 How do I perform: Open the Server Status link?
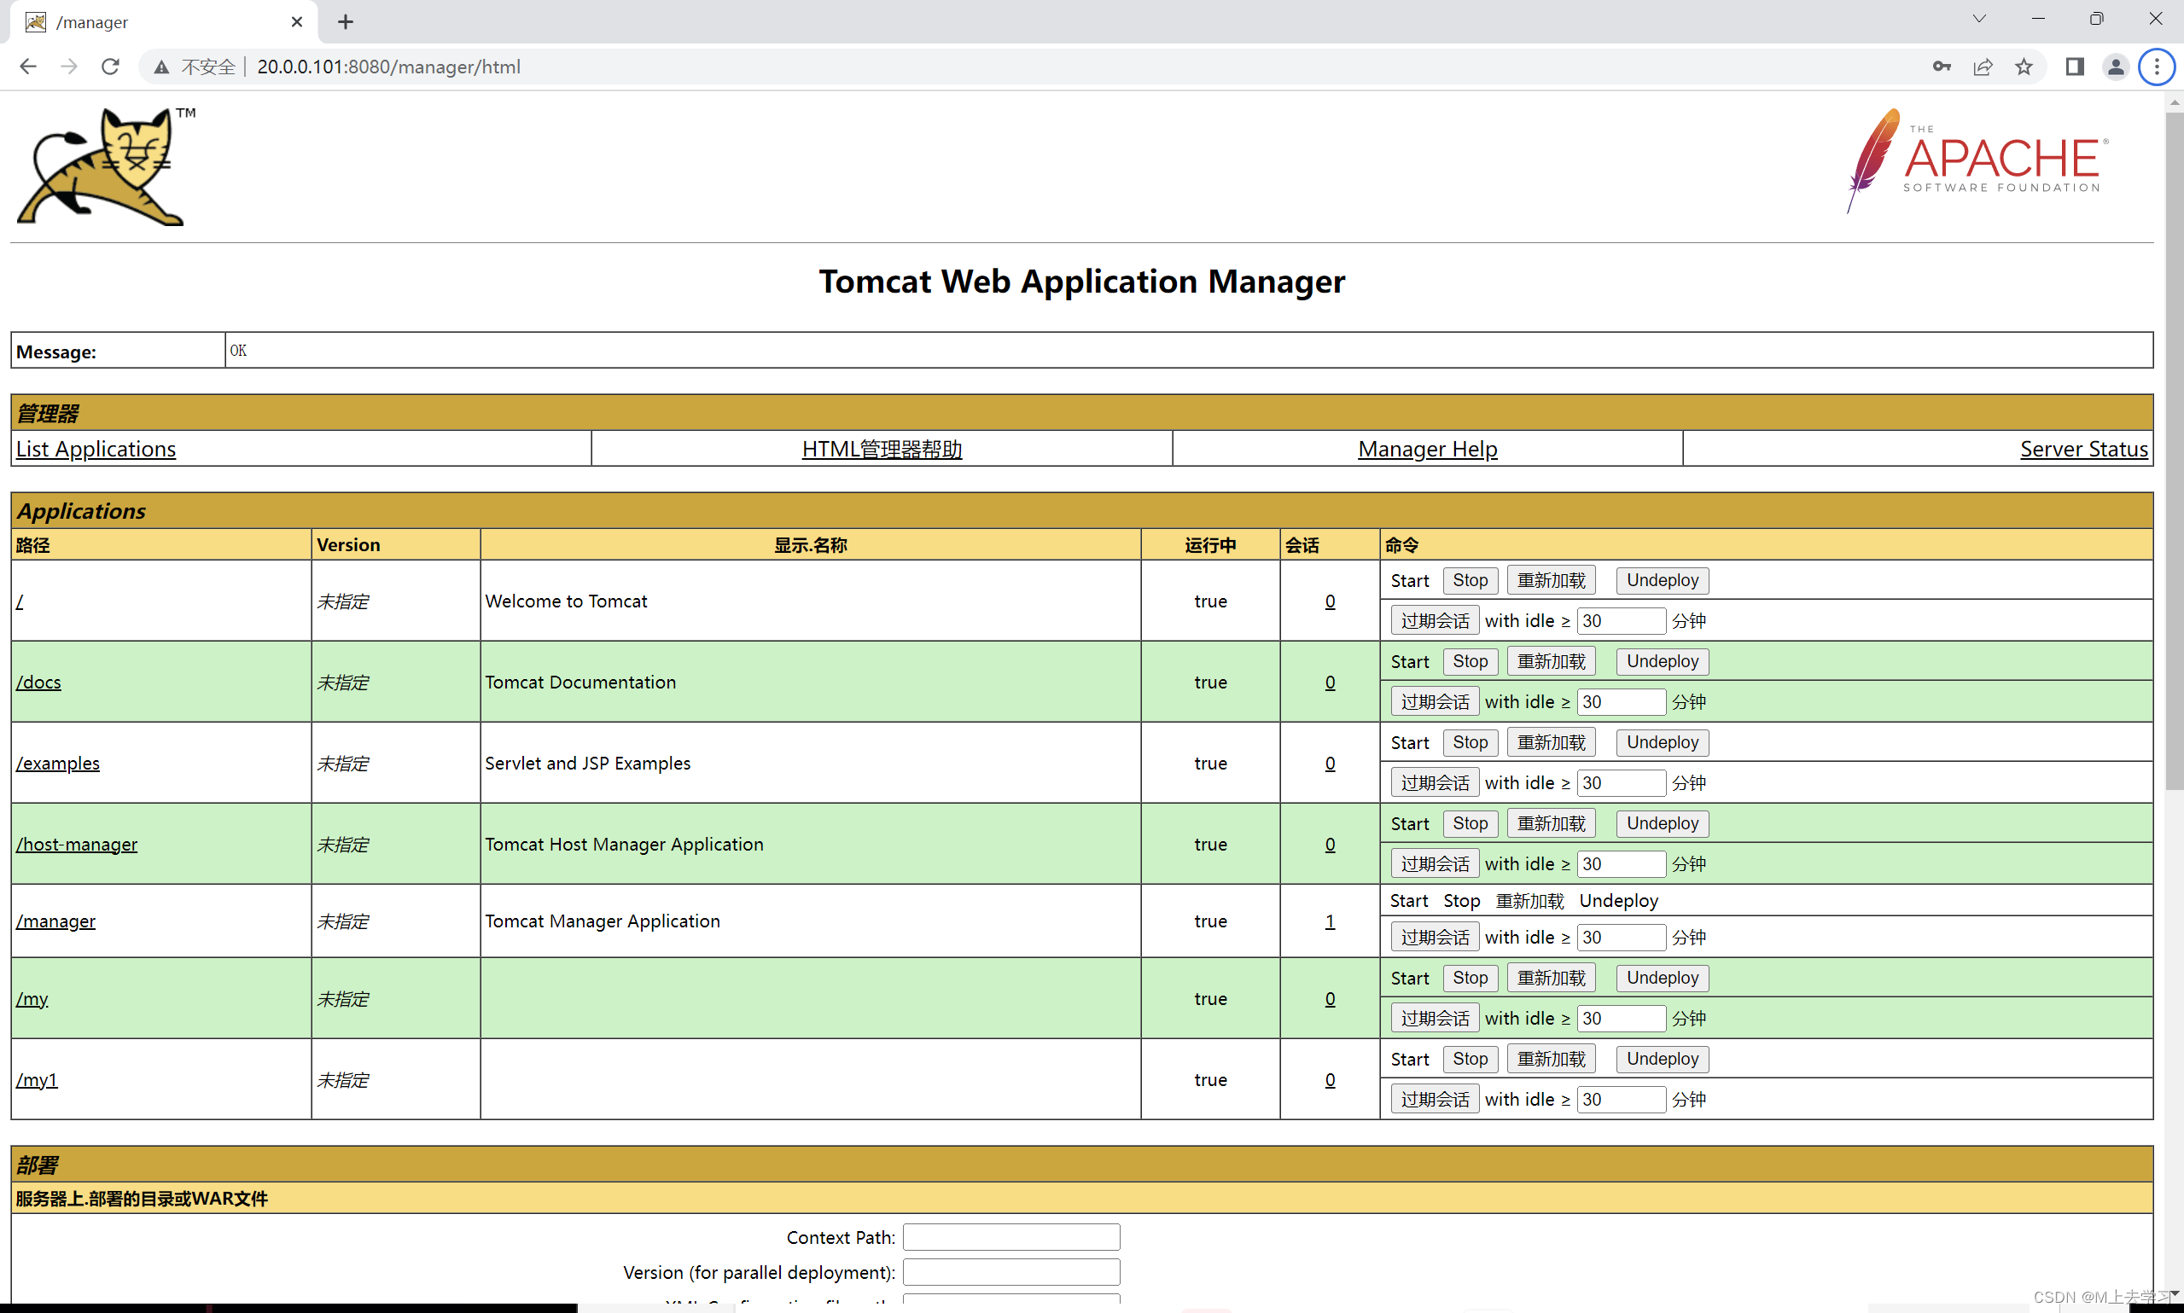pos(2083,449)
